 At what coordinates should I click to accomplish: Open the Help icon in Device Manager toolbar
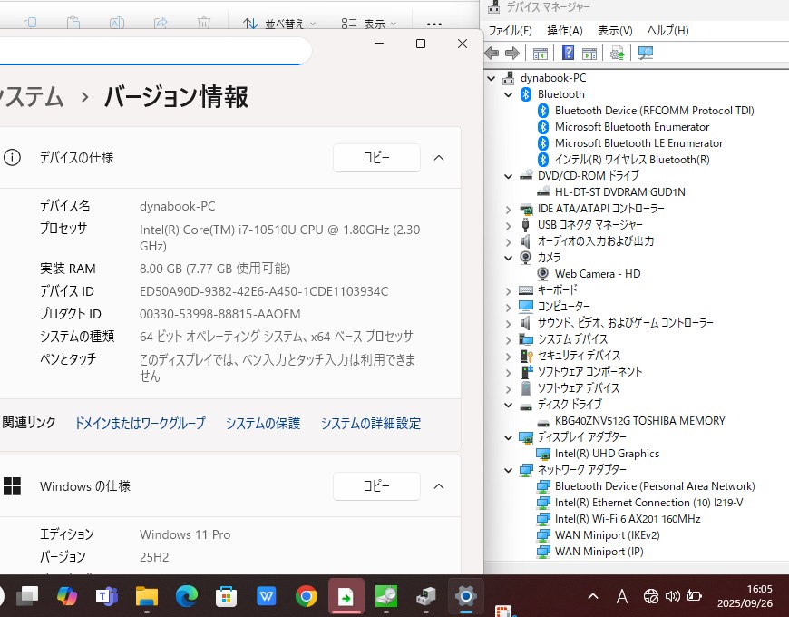[x=568, y=54]
